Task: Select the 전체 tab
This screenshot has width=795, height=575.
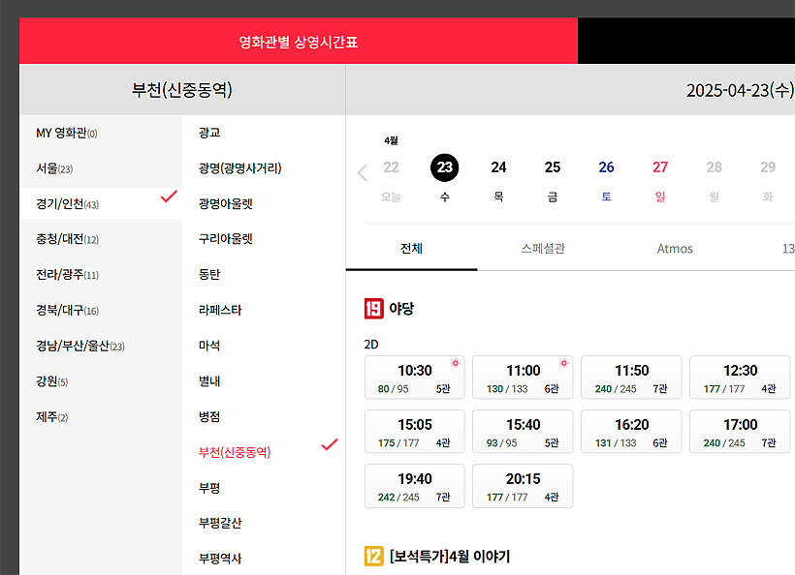Action: [x=410, y=248]
